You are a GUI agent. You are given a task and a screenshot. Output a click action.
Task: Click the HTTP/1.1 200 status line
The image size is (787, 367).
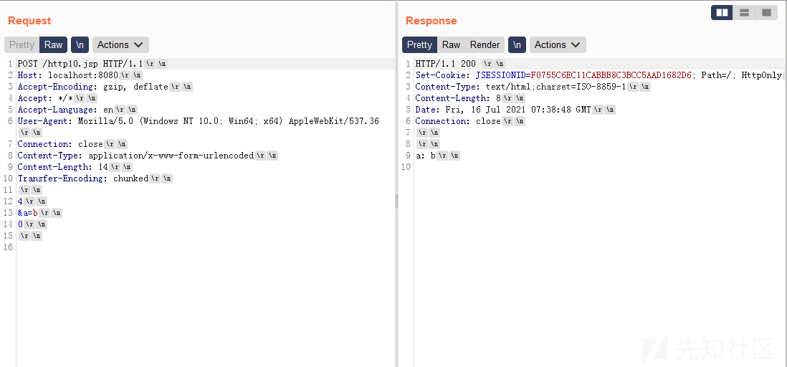click(460, 64)
